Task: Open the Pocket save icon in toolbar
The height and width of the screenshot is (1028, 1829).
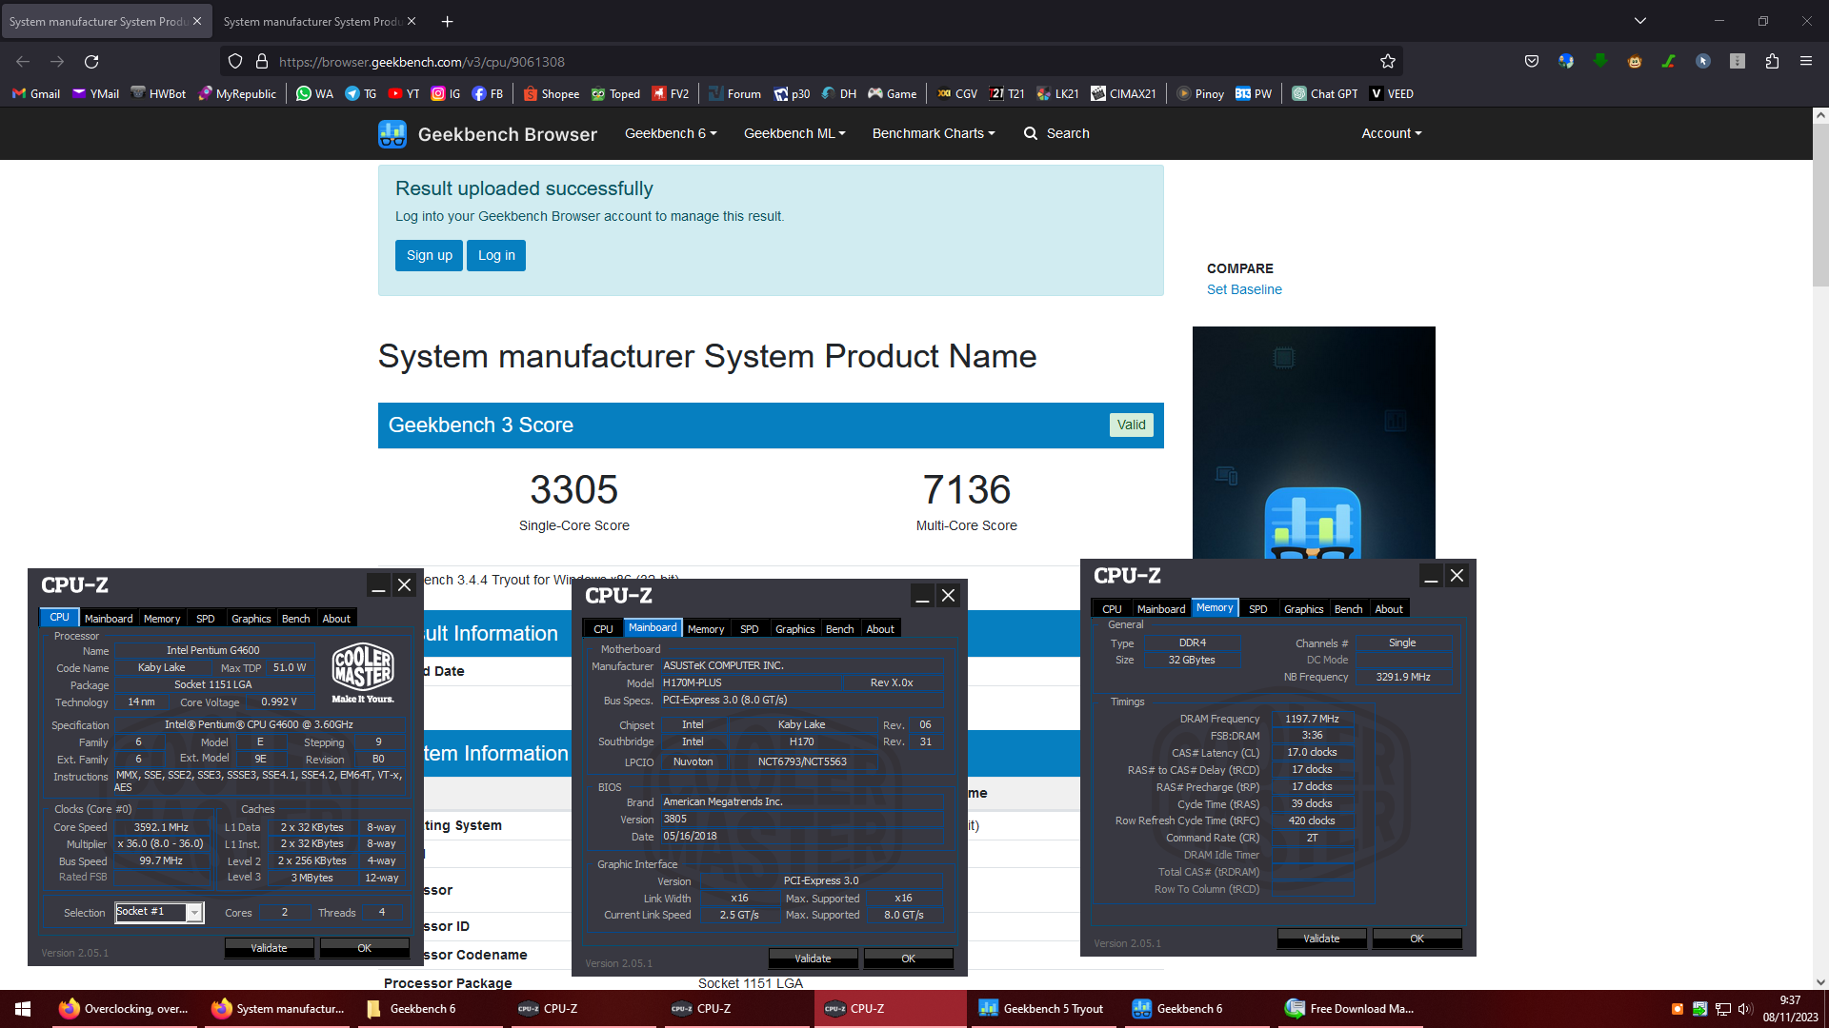Action: [x=1532, y=61]
